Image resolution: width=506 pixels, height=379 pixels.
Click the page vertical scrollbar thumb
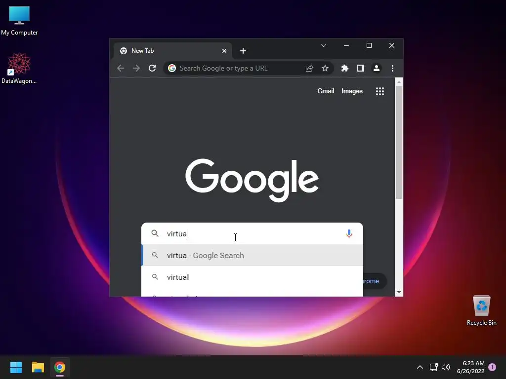point(399,142)
